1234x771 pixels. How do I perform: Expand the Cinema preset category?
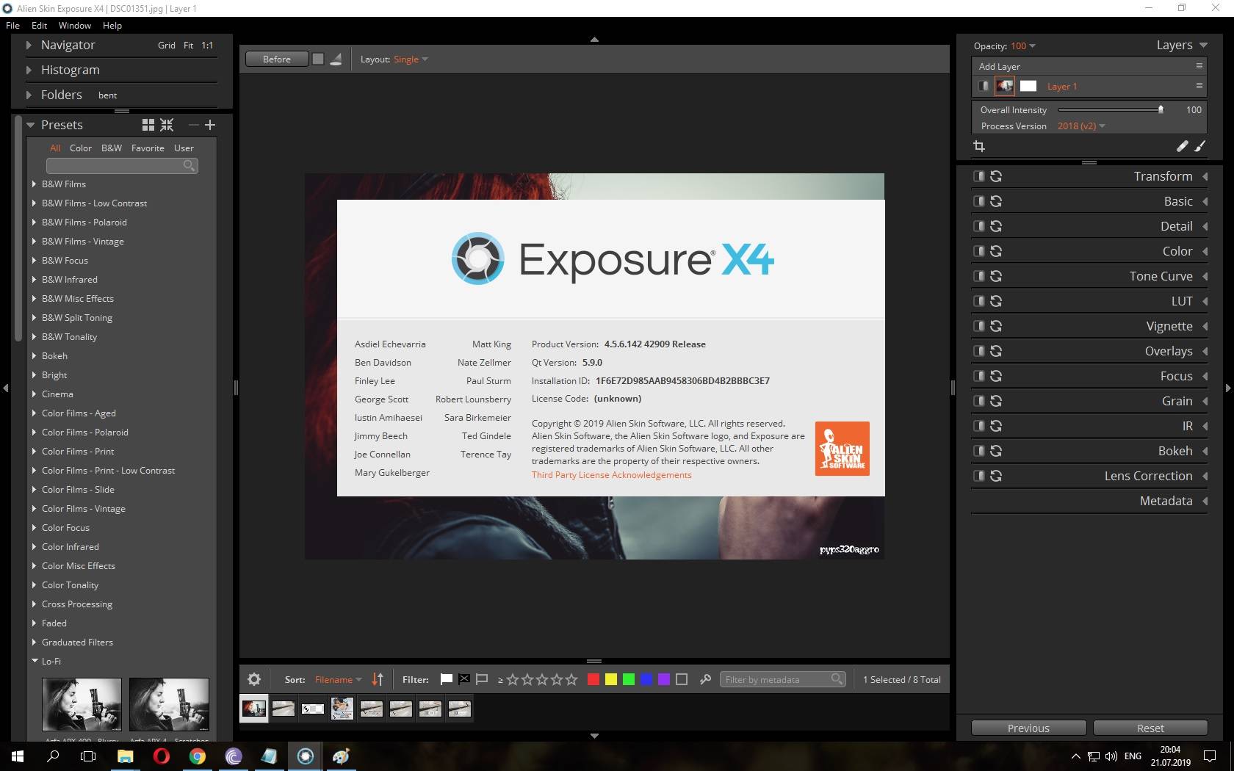(x=34, y=394)
